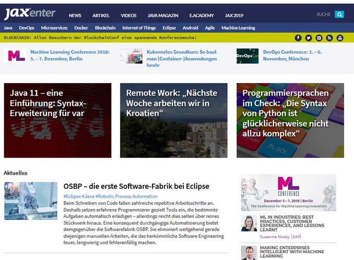Open the RSS feed icon

(330, 37)
